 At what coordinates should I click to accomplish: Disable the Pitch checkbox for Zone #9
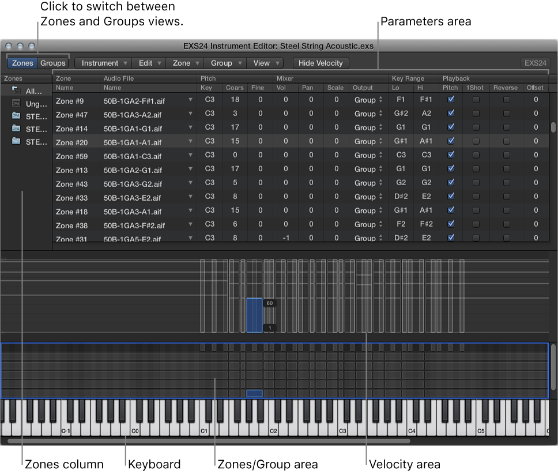[451, 99]
